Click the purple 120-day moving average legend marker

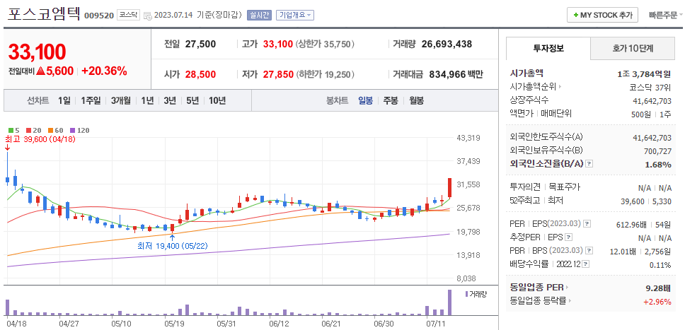[x=72, y=130]
